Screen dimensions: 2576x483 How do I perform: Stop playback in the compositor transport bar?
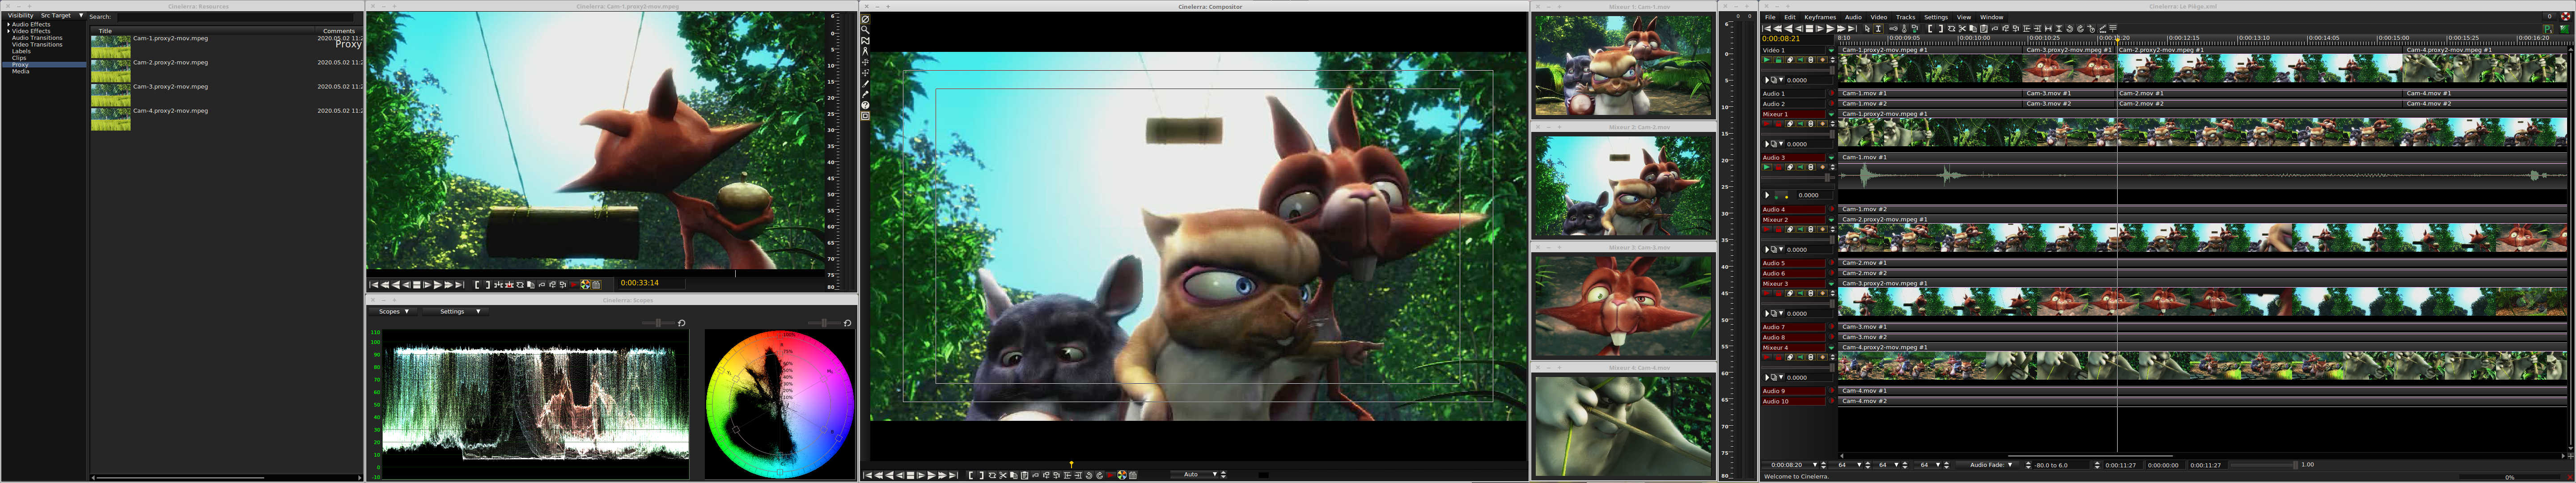coord(910,475)
